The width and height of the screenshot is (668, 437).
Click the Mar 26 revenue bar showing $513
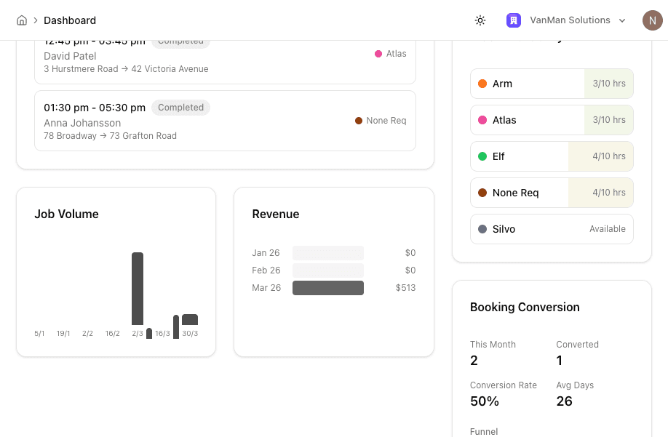(x=327, y=287)
